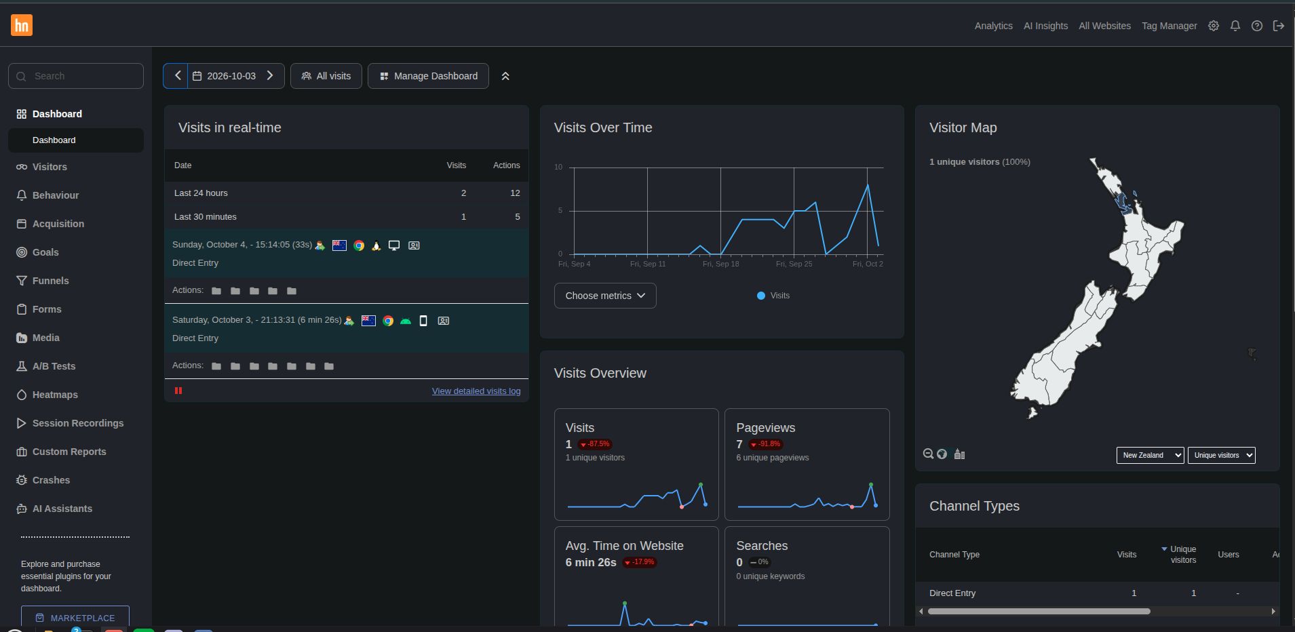This screenshot has width=1295, height=632.
Task: Click the desktop device icon
Action: point(394,245)
